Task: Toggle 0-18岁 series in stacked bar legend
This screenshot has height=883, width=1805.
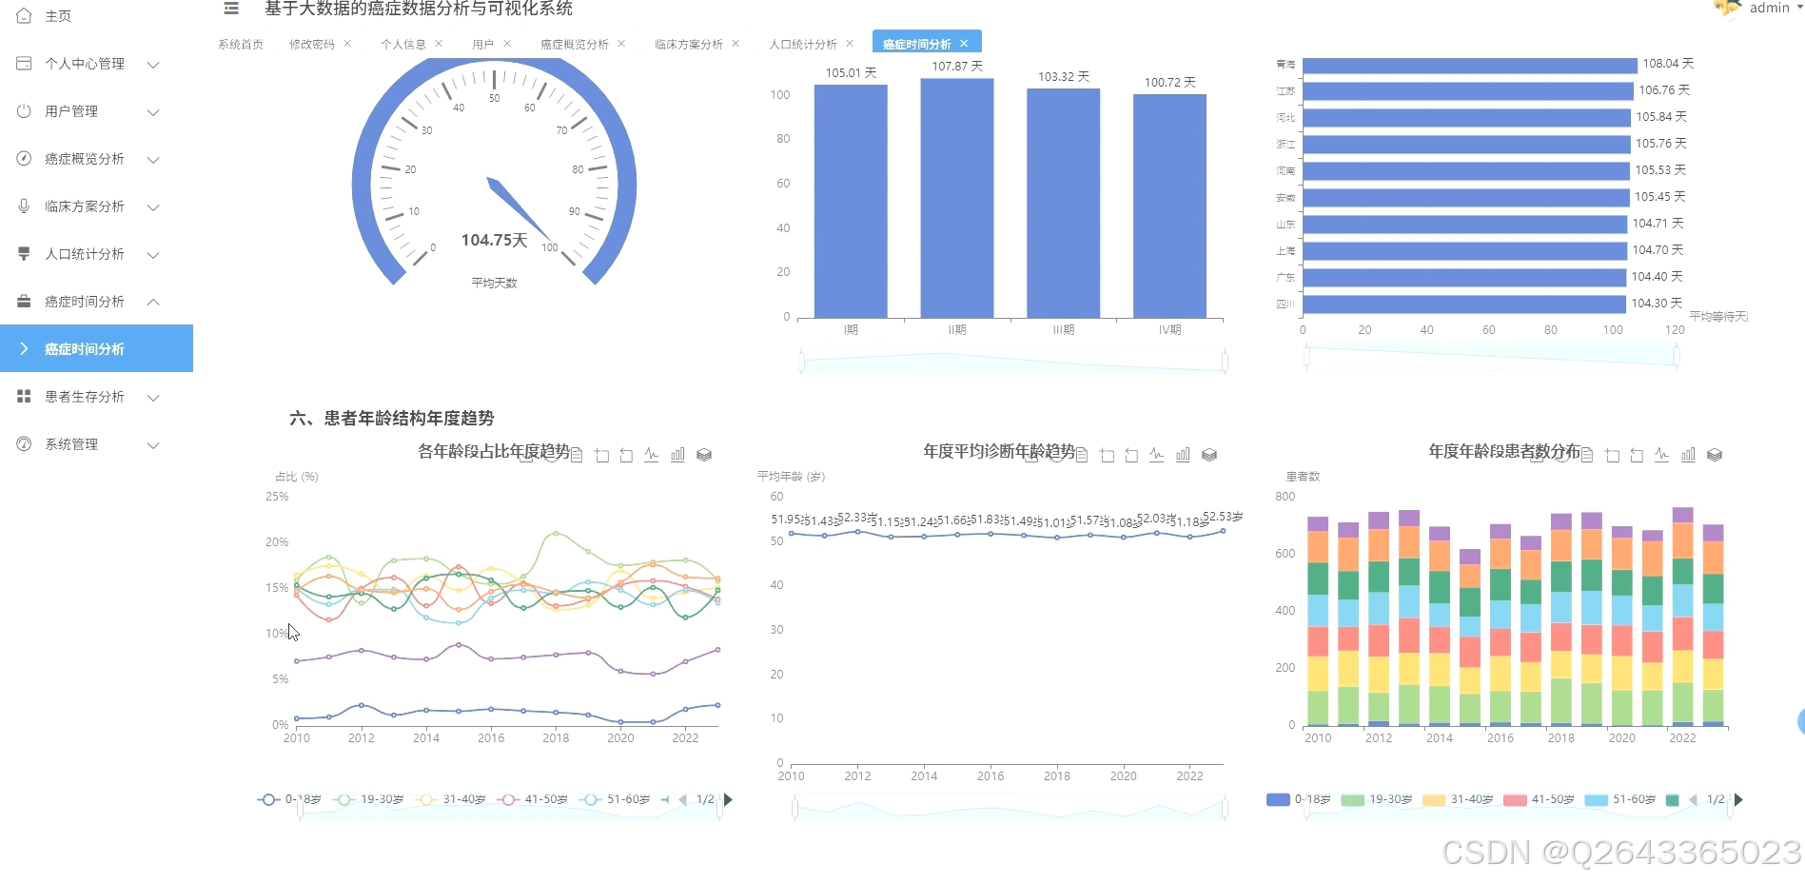Action: coord(1299,799)
